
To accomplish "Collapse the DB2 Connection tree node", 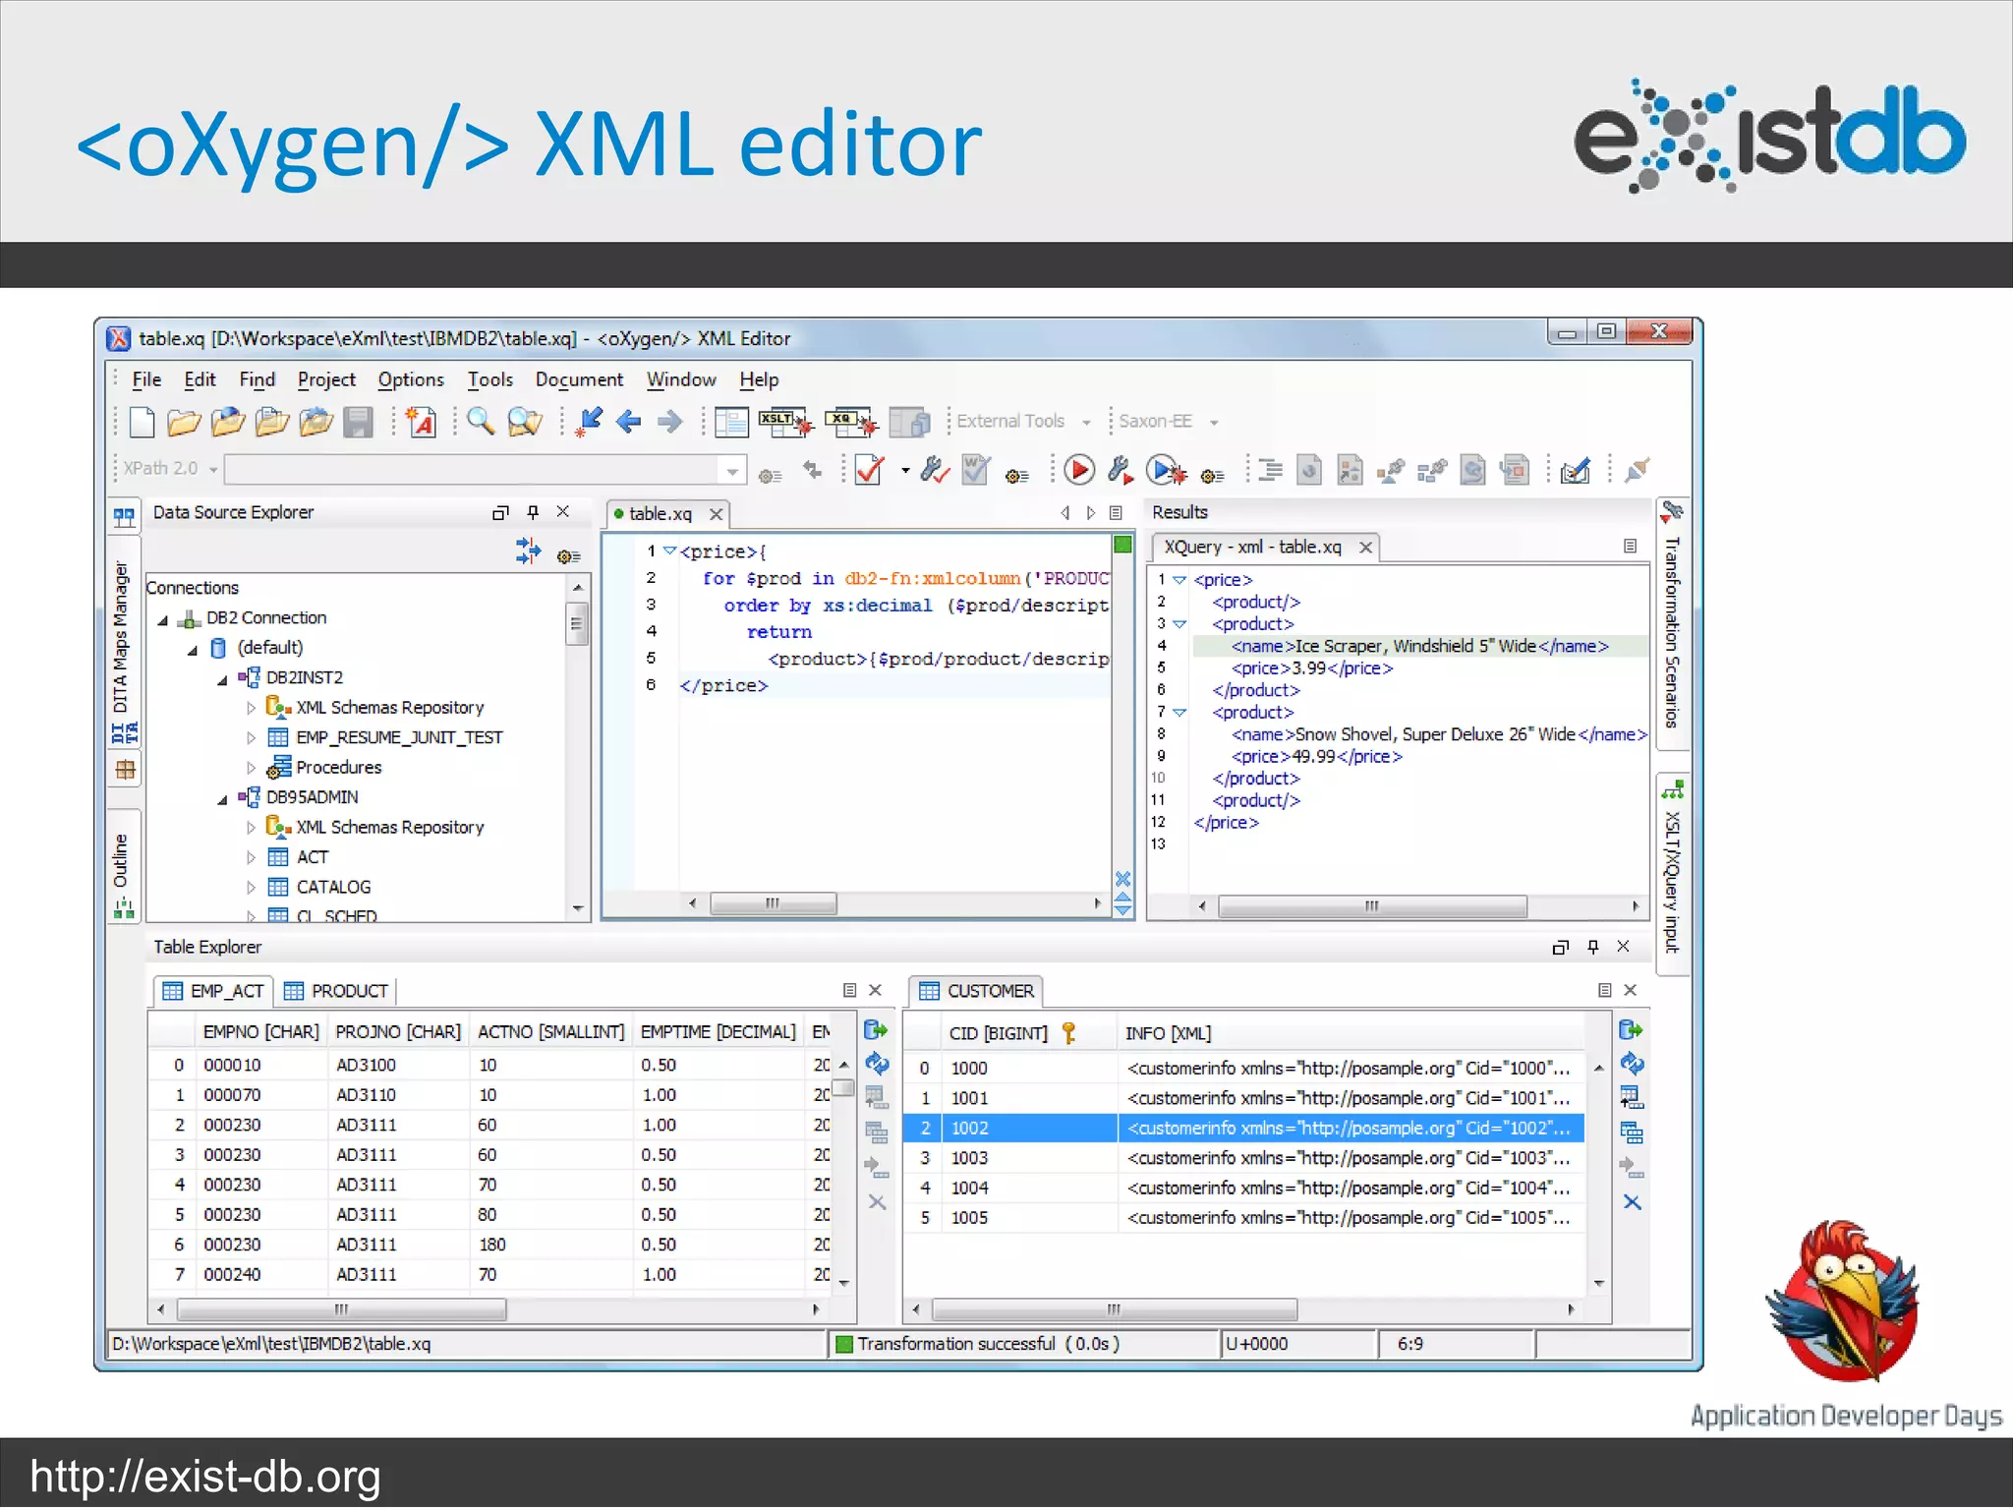I will (163, 620).
